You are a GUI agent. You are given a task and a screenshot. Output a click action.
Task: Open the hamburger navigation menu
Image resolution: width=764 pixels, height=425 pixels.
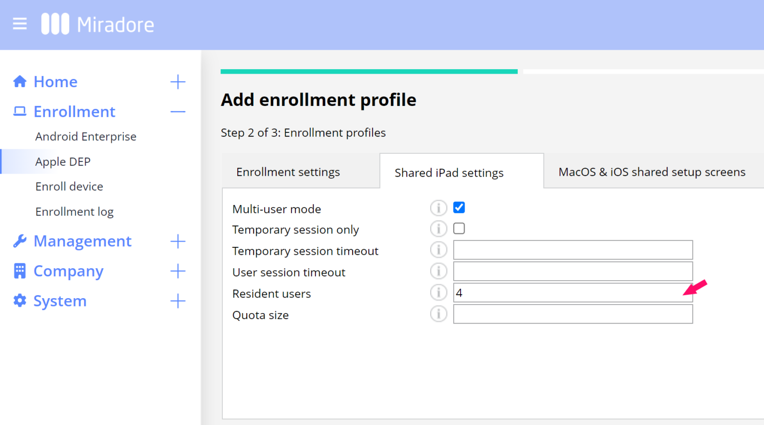click(x=19, y=23)
